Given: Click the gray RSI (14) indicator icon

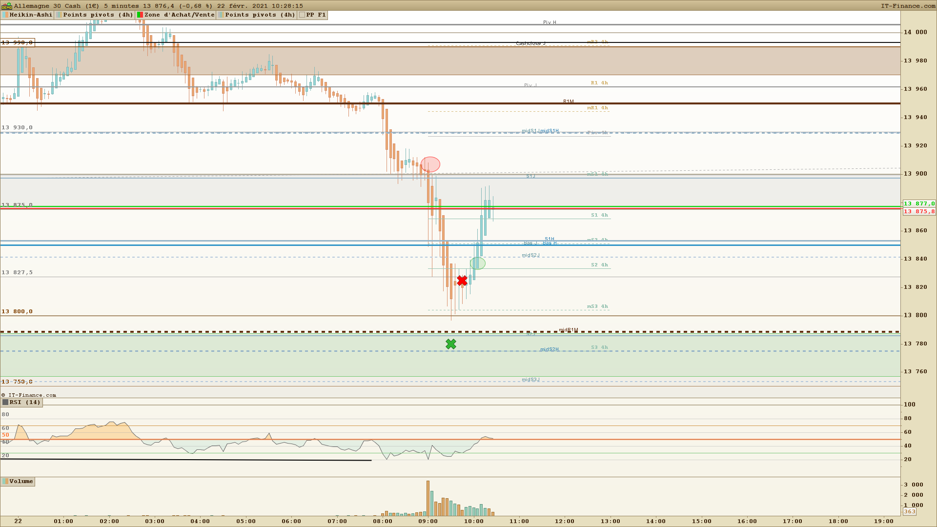Looking at the screenshot, I should point(5,403).
